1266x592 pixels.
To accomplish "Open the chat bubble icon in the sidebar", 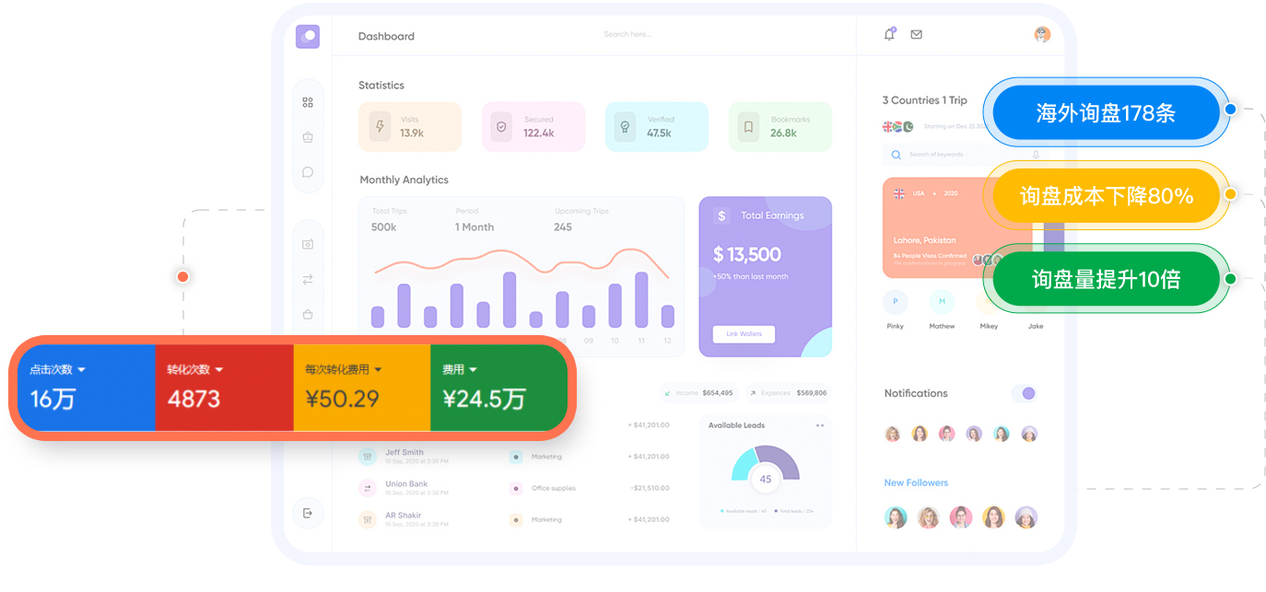I will click(308, 171).
